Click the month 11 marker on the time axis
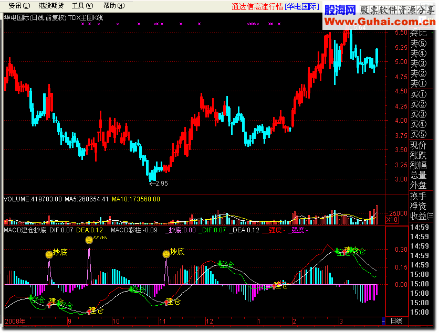 pyautogui.click(x=162, y=321)
